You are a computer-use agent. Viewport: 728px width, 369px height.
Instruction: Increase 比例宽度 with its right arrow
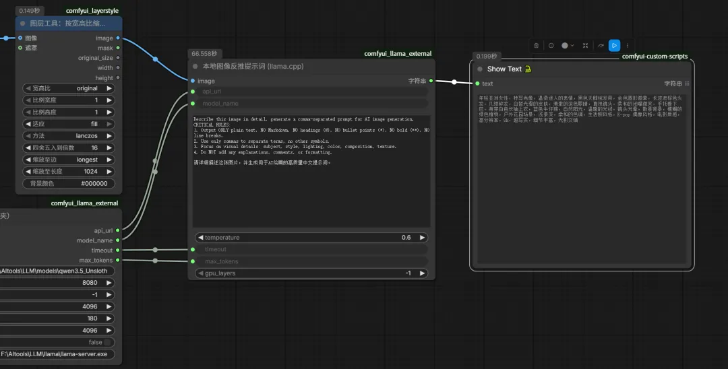109,100
